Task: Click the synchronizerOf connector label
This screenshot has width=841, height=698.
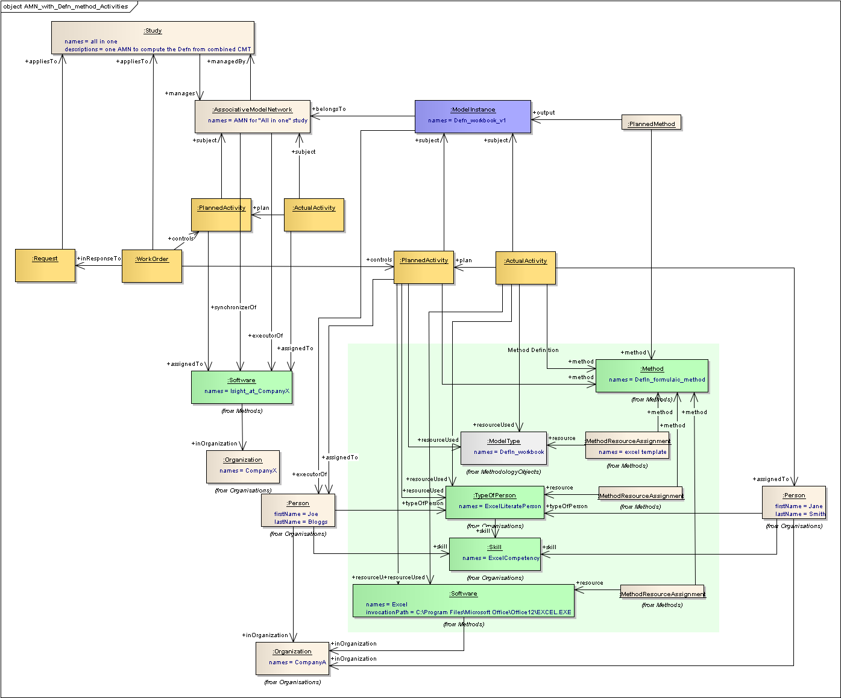Action: 234,307
